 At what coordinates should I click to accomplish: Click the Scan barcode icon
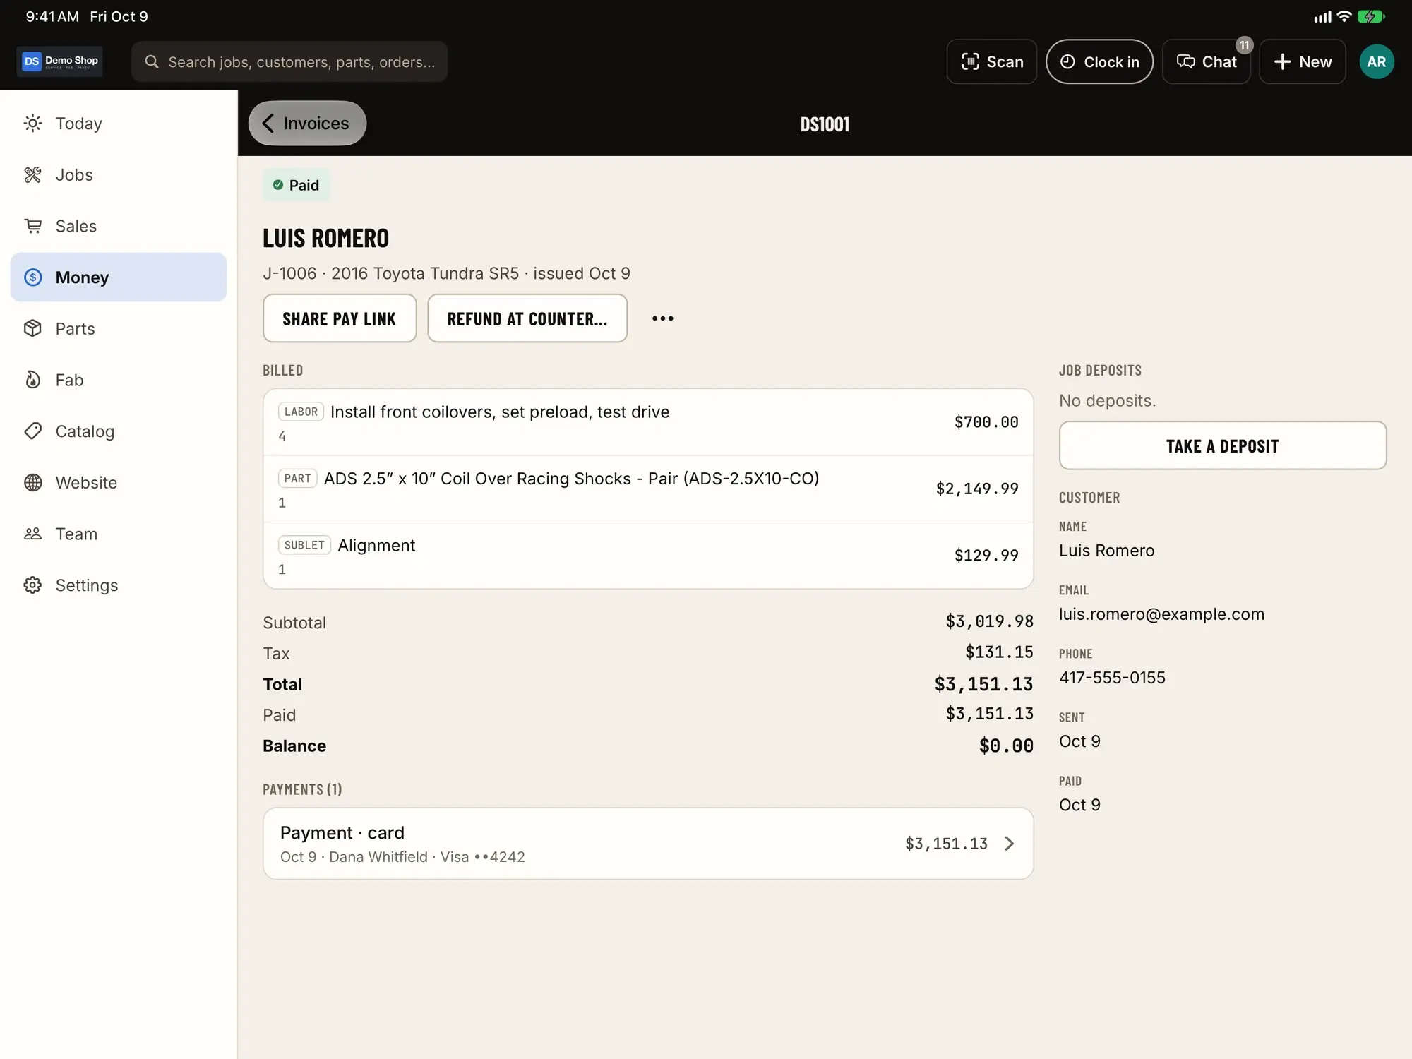970,61
